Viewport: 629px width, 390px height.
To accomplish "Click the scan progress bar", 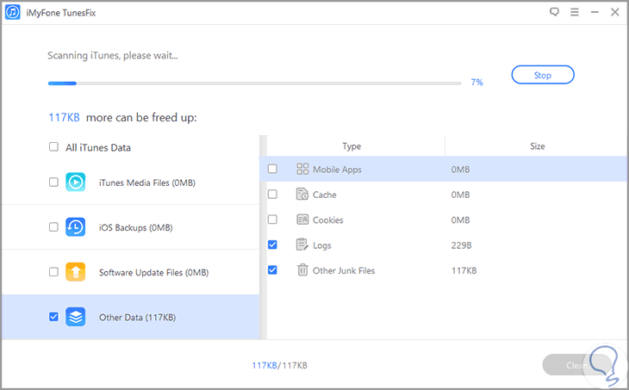I will click(x=254, y=84).
